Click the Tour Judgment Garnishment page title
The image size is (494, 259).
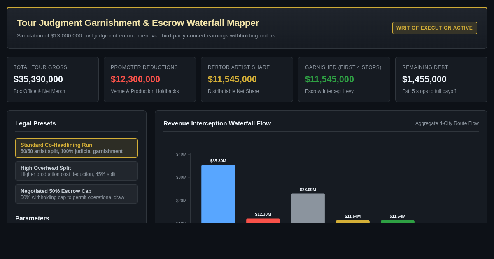(x=138, y=23)
